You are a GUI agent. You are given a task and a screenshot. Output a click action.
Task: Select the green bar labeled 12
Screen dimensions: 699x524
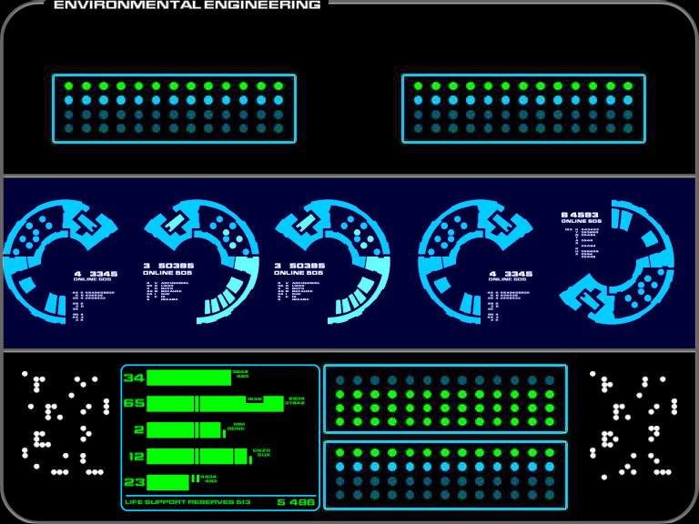click(x=197, y=457)
